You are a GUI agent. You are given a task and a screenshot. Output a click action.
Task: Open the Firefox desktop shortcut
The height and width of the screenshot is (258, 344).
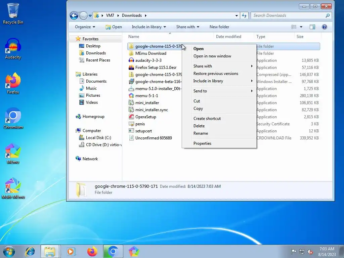point(13,83)
